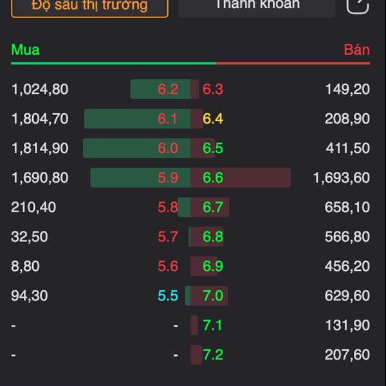Image resolution: width=386 pixels, height=386 pixels.
Task: Tap sell volume 131,90
Action: pos(347,326)
